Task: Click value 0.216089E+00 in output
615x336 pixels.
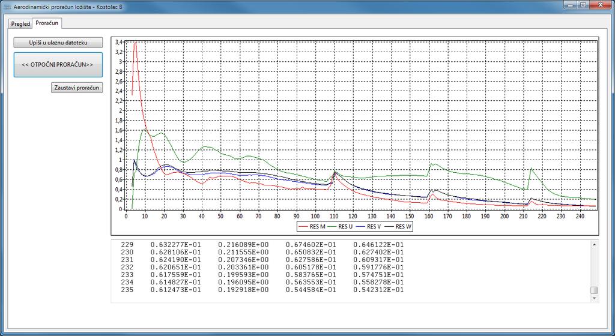Action: (x=244, y=245)
